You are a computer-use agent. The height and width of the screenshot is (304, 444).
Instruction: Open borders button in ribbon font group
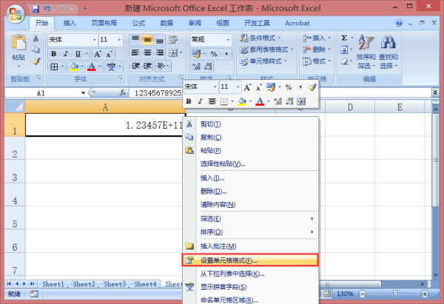[x=54, y=67]
